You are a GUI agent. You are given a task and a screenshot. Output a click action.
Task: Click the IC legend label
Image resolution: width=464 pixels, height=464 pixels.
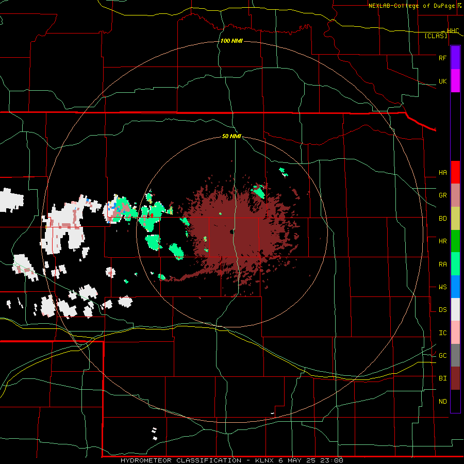(442, 333)
